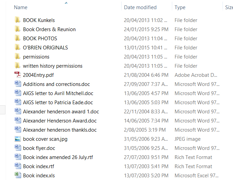Select the O'BRIEN ORIGINALS folder icon
The image size is (233, 180).
point(18,48)
